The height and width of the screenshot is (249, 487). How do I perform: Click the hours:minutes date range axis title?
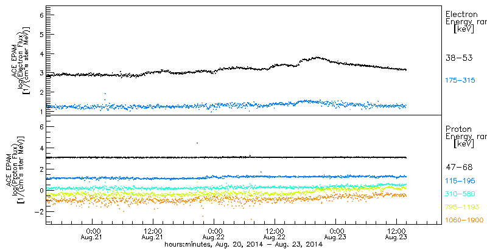click(x=243, y=245)
